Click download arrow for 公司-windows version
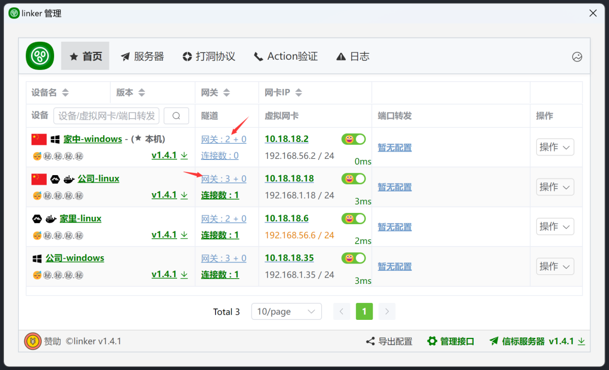 pyautogui.click(x=184, y=274)
